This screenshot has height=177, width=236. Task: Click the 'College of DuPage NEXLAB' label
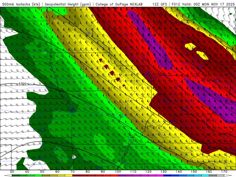pos(119,4)
